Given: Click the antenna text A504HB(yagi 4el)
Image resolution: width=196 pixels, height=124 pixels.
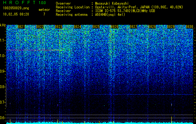Looking at the screenshot, I should 110,15.
